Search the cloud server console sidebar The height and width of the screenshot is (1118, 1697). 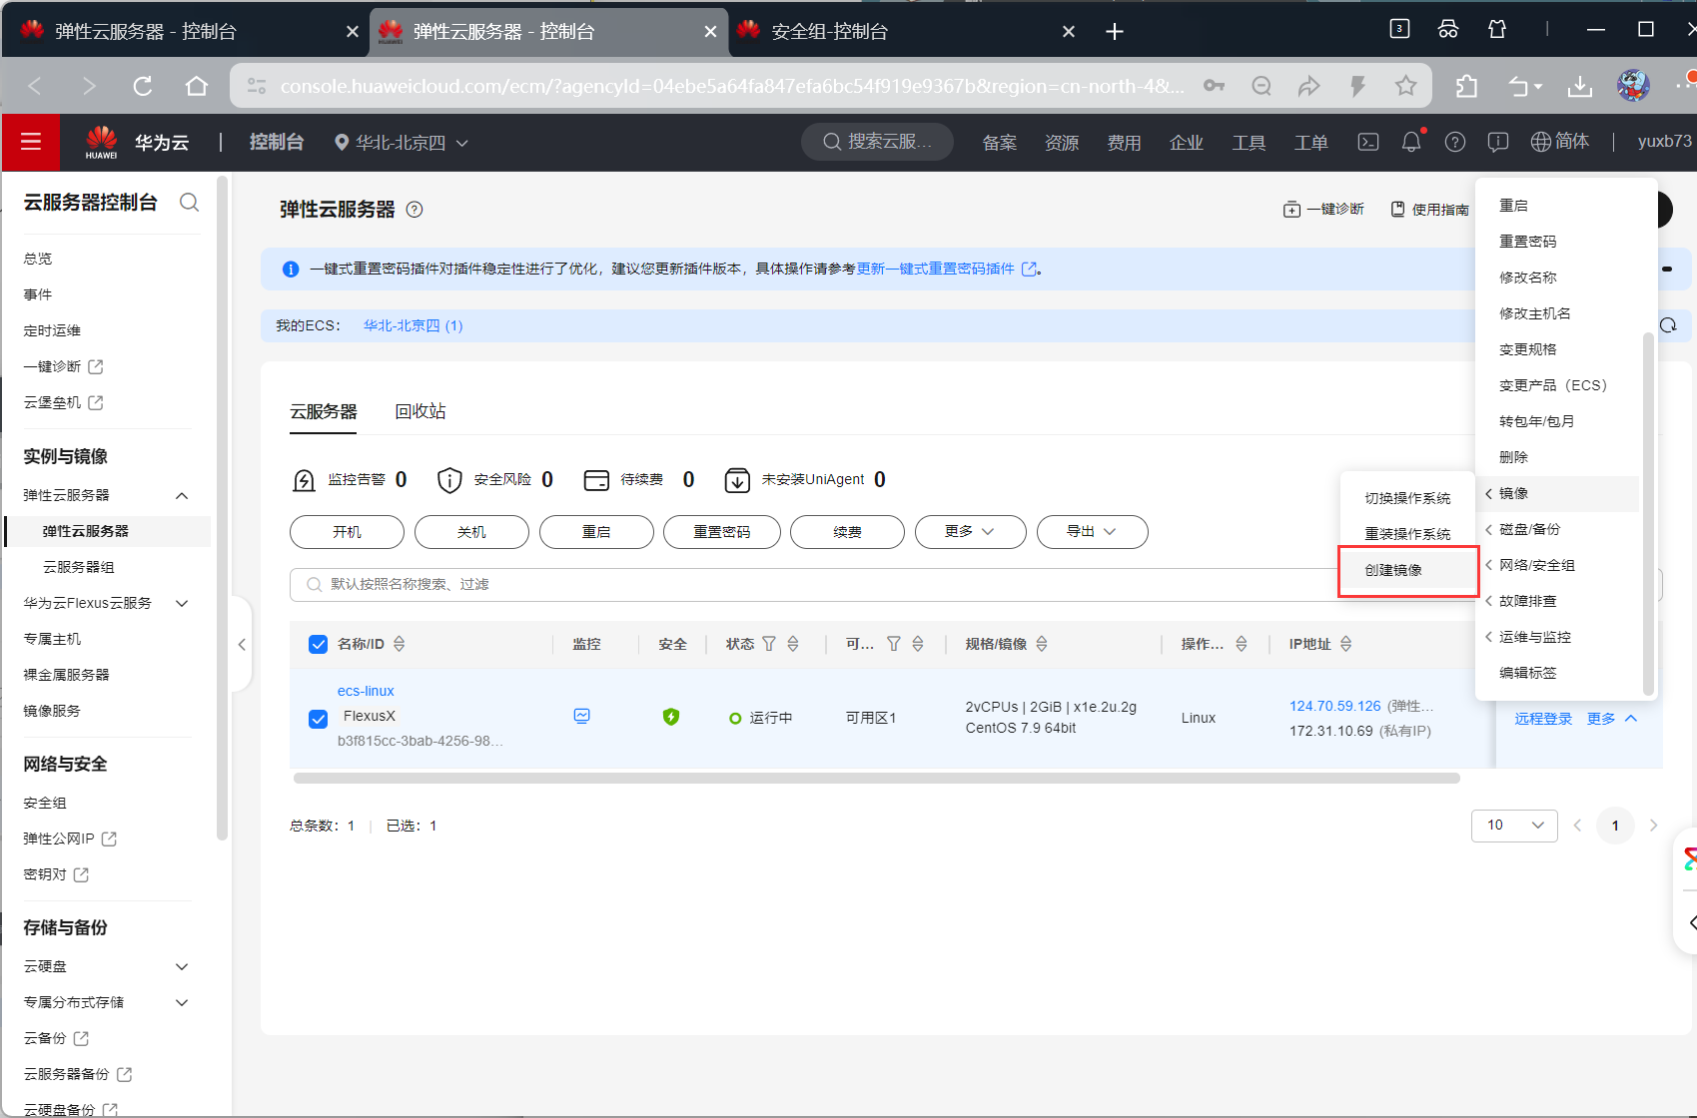coord(189,203)
